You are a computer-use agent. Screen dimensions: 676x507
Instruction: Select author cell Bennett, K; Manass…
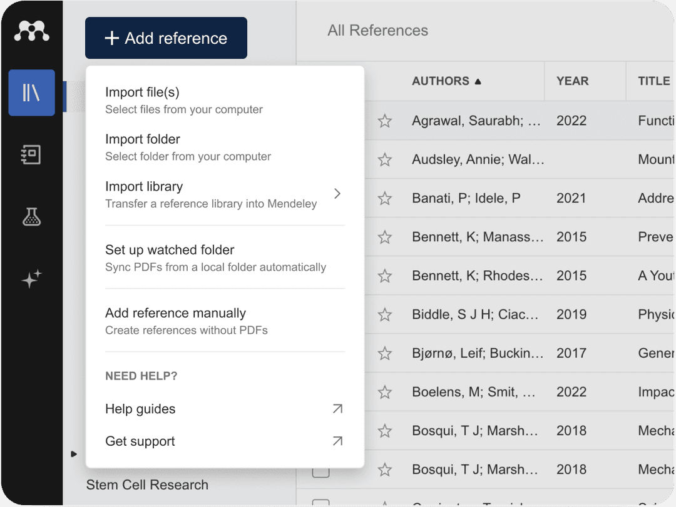[x=477, y=237]
